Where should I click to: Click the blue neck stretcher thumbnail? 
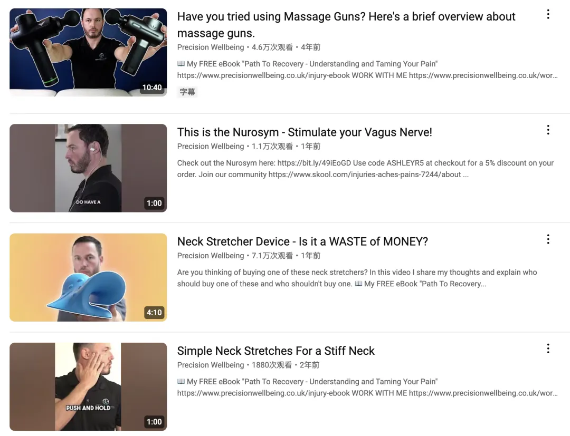click(x=88, y=277)
